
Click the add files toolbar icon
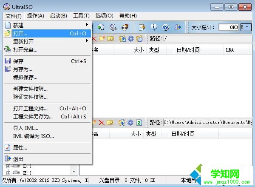point(142,27)
